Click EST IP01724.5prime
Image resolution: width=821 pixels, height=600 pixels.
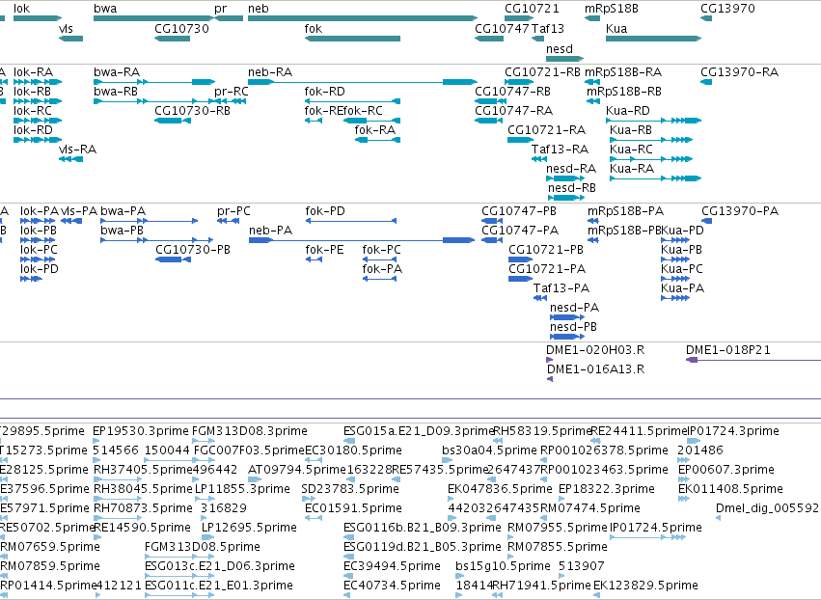click(655, 528)
